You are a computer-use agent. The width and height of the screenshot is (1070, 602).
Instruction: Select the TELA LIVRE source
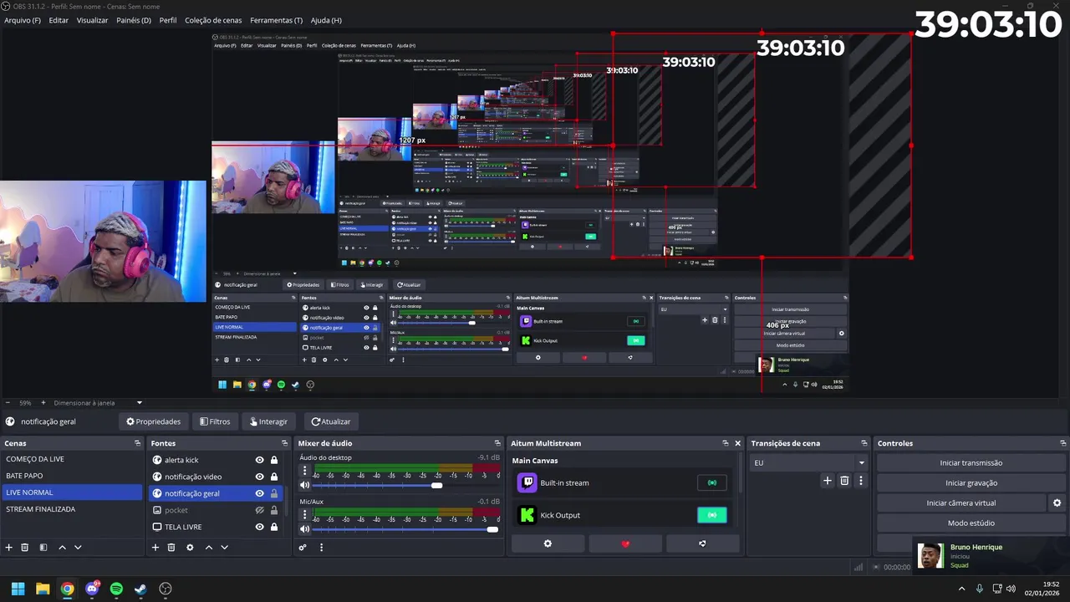pyautogui.click(x=183, y=527)
